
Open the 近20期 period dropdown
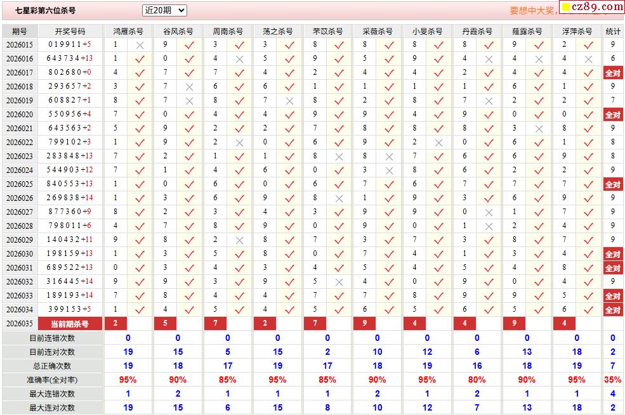point(164,10)
